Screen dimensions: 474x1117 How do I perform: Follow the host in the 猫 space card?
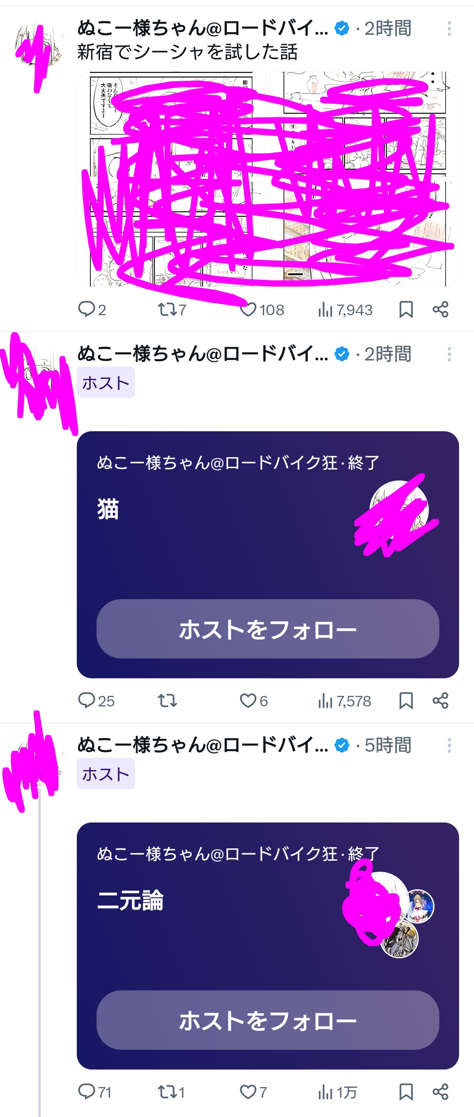click(x=268, y=629)
